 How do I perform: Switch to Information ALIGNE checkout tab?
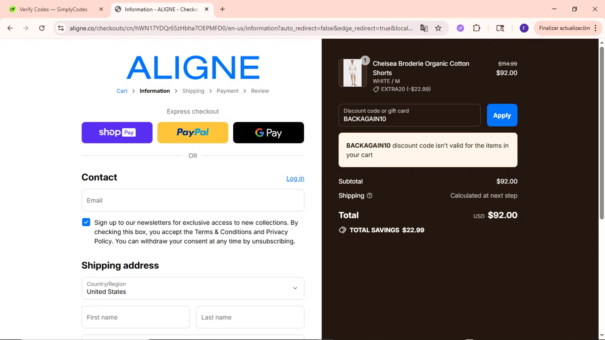161,9
